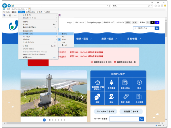Click the leftmost command bar icon
The width and height of the screenshot is (171, 128).
4,15
